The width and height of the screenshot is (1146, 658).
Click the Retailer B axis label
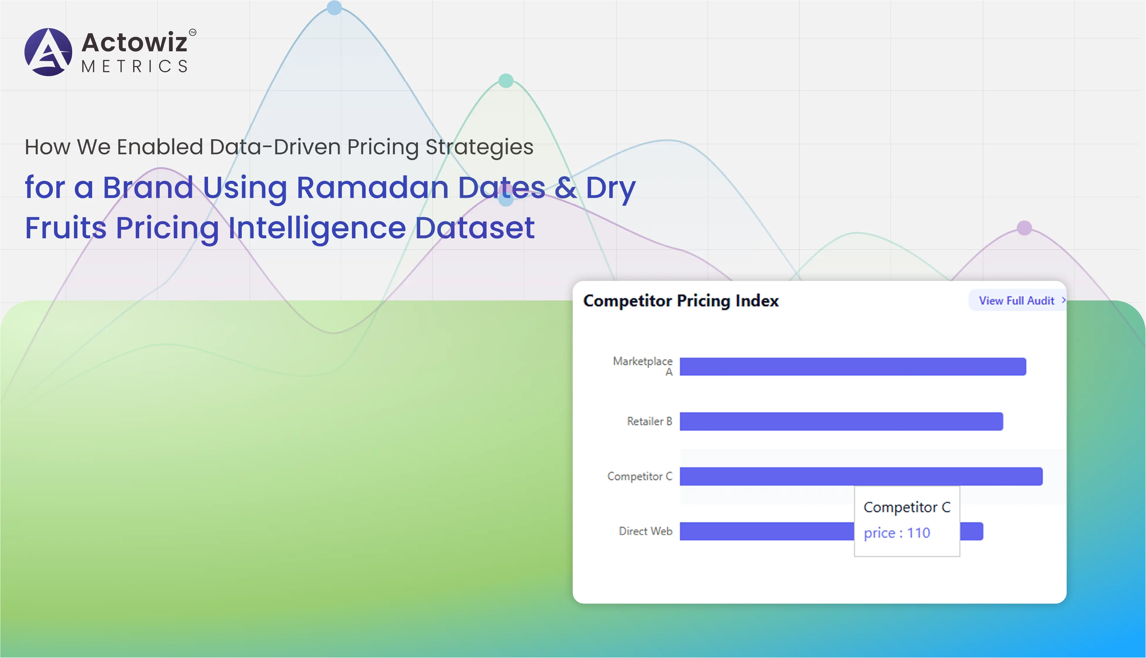pos(649,421)
